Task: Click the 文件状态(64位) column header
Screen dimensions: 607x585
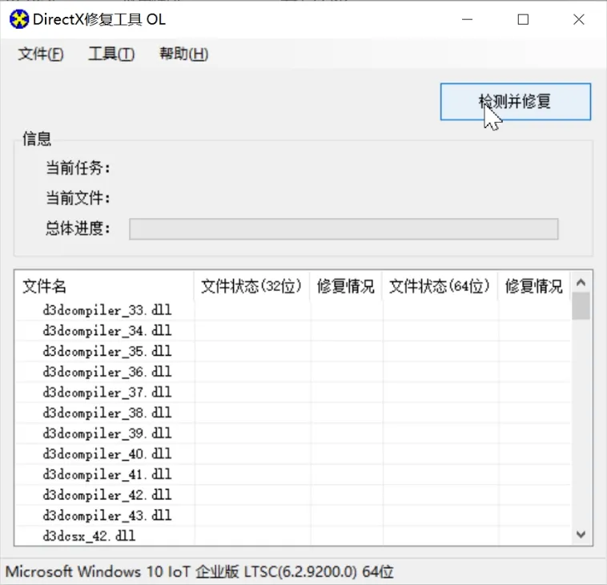Action: coord(440,287)
